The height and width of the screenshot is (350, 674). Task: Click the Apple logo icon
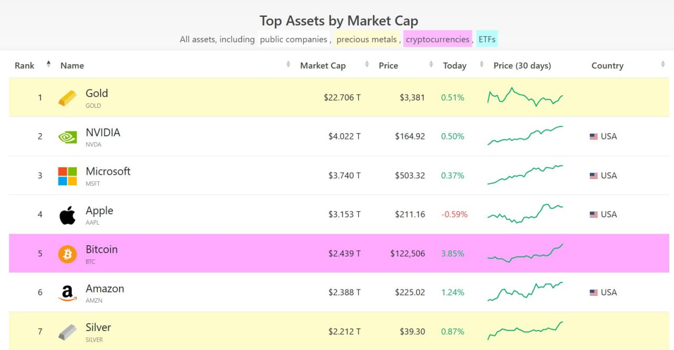[67, 215]
